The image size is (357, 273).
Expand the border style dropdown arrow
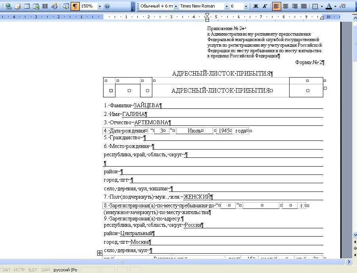[x=321, y=6]
